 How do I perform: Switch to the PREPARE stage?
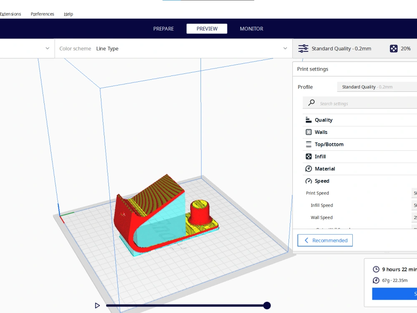(x=163, y=28)
